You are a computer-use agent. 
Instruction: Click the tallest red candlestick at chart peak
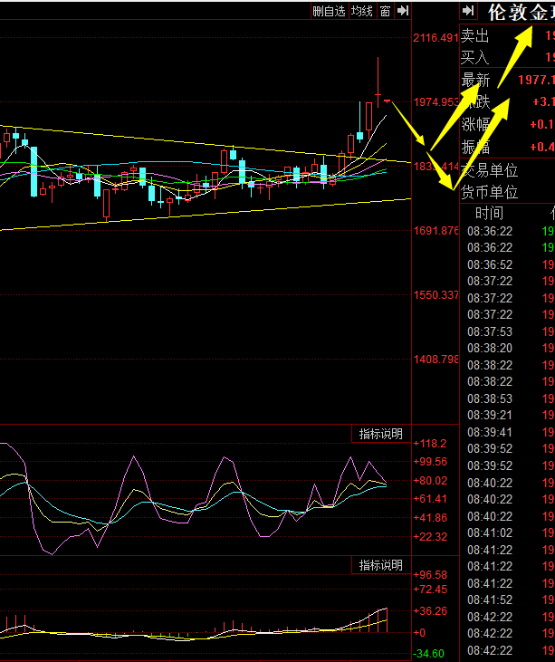point(368,117)
